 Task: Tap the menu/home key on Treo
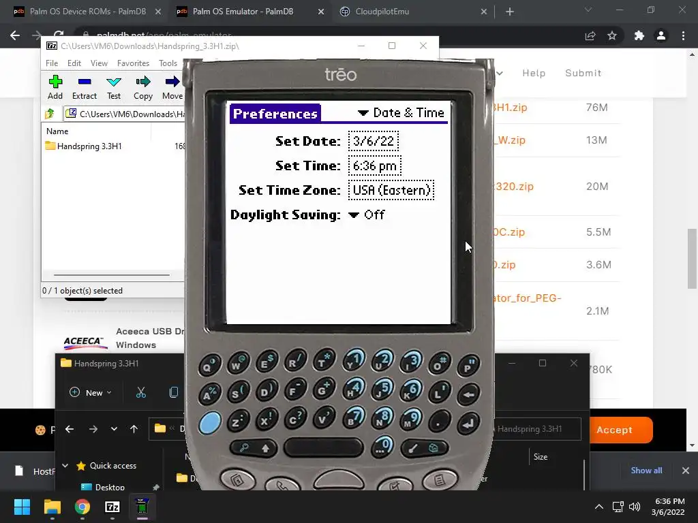coord(424,448)
